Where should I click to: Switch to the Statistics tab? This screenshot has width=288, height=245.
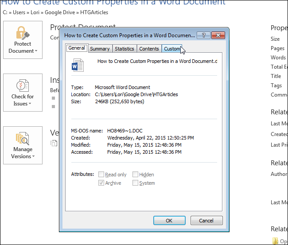point(125,49)
